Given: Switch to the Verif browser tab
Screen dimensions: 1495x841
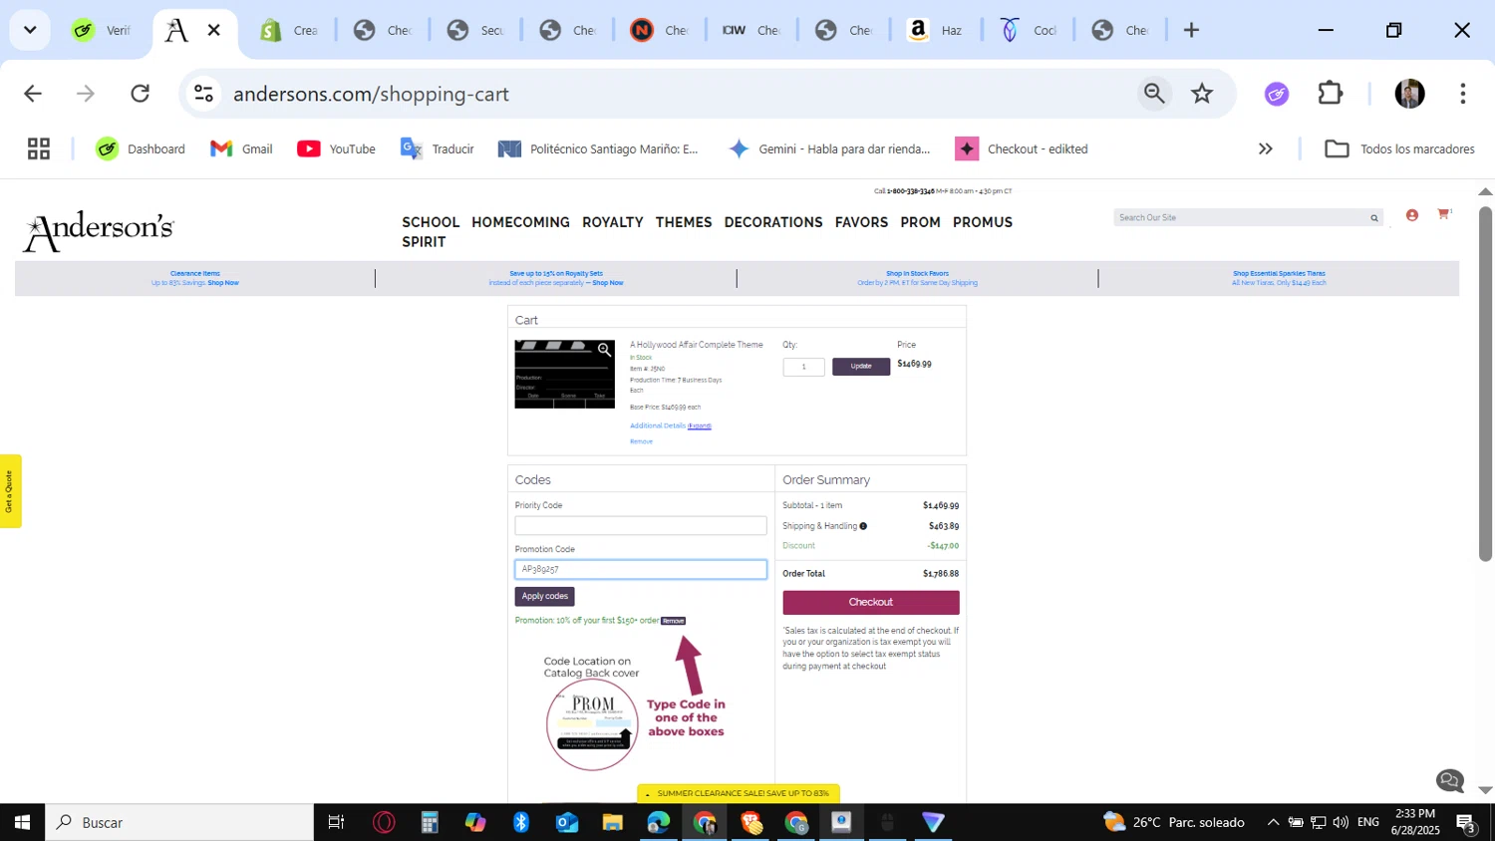Looking at the screenshot, I should 101,31.
